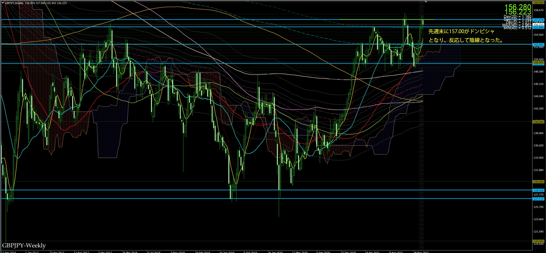Viewport: 546px width, 253px height.
Task: Click the 131.880 price axis label
Action: pos(539,170)
